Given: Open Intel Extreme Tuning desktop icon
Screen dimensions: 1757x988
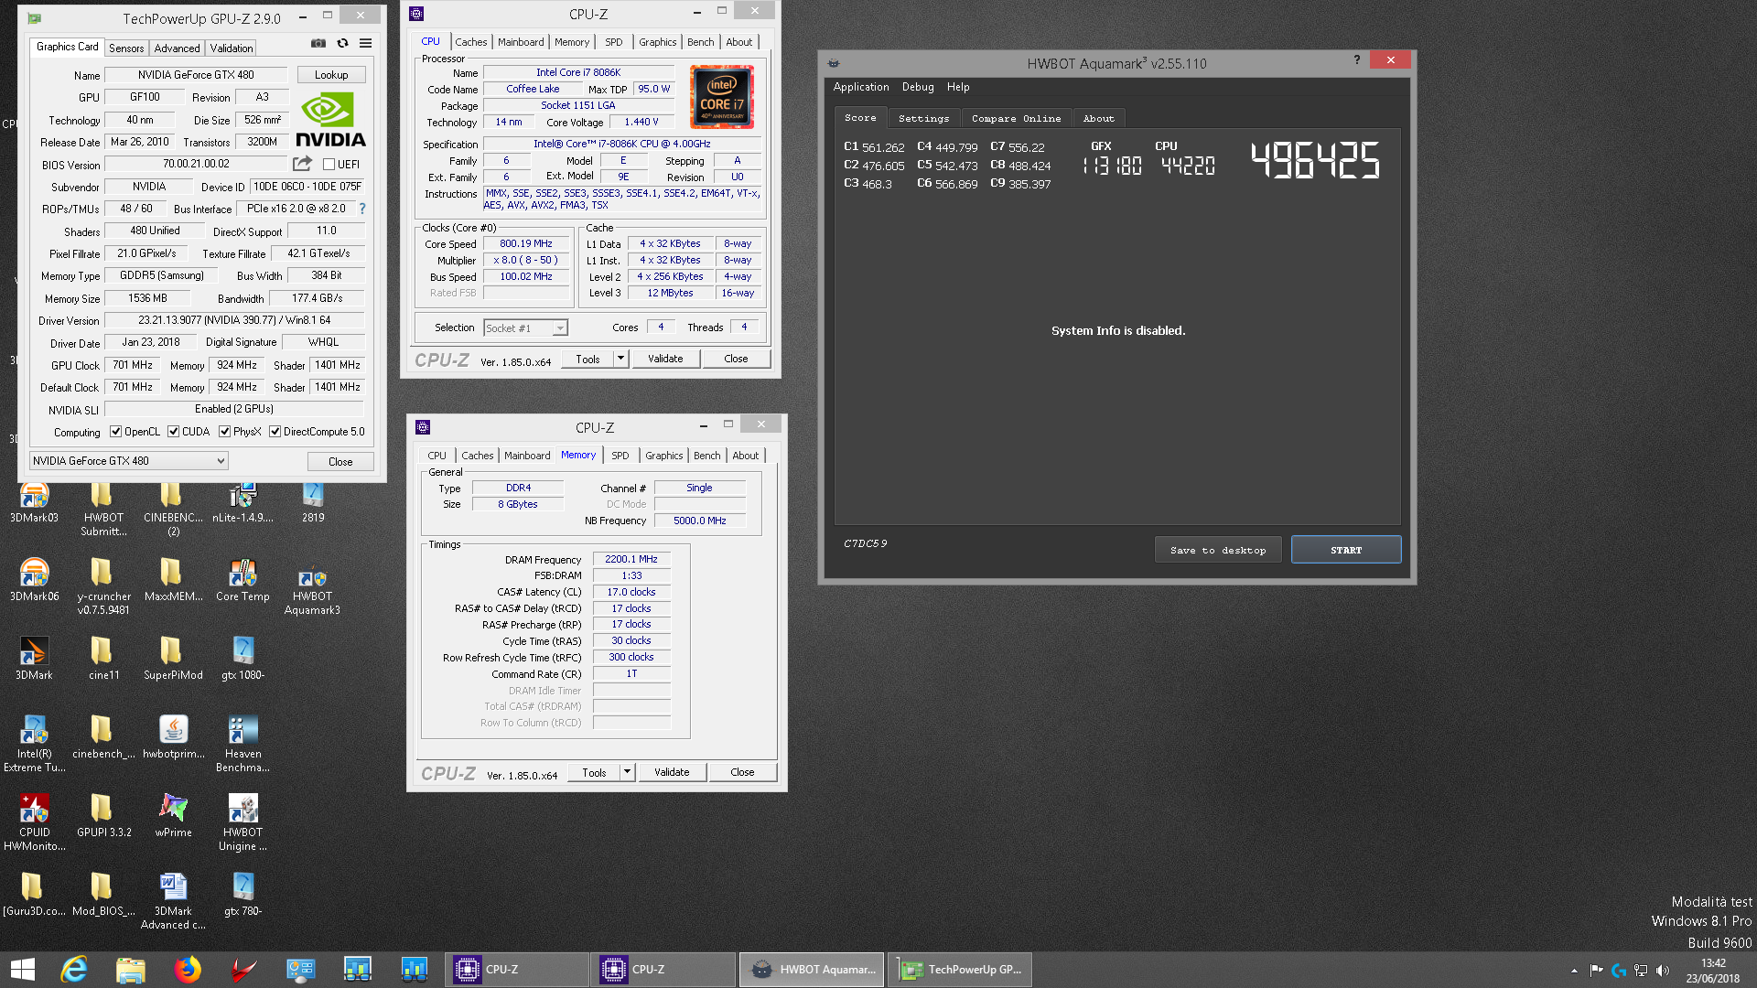Looking at the screenshot, I should [x=34, y=744].
